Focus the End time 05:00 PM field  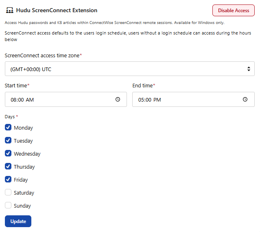pos(193,100)
